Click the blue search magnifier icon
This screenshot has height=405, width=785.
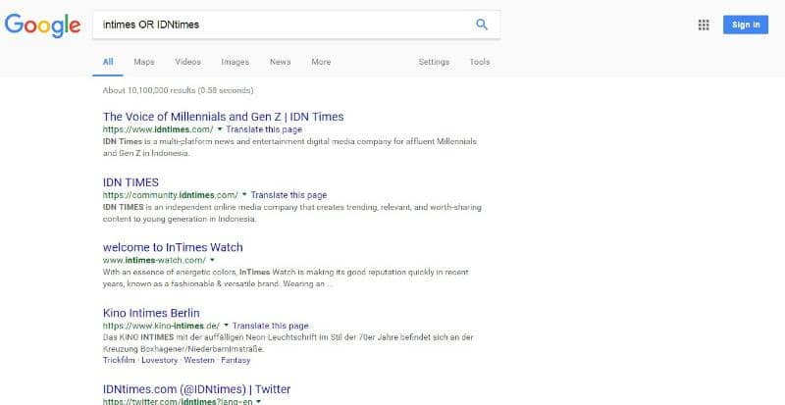point(481,25)
